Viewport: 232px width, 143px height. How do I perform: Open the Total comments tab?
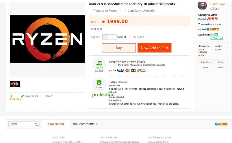point(83,124)
